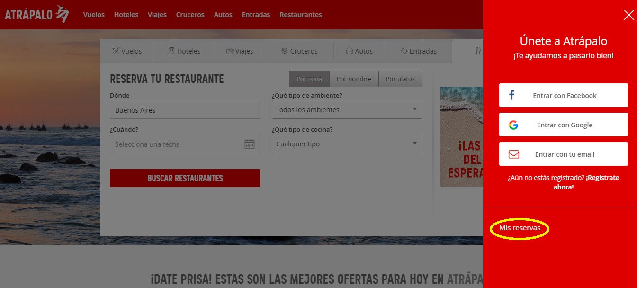This screenshot has height=288, width=637.
Task: Switch to Entradas search tab
Action: [418, 51]
